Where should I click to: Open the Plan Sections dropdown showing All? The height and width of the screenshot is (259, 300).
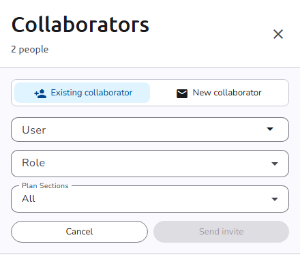click(x=150, y=199)
